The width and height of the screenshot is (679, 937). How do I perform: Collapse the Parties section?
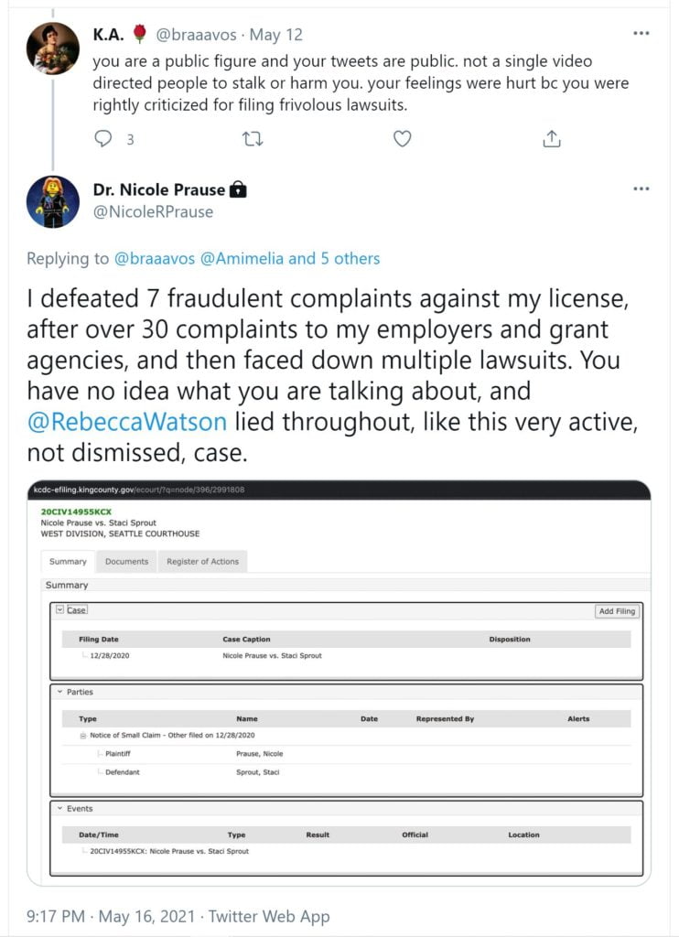point(59,693)
